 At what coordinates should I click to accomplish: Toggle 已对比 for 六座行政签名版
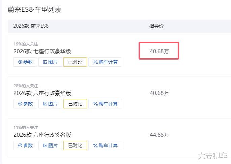pyautogui.click(x=75, y=145)
